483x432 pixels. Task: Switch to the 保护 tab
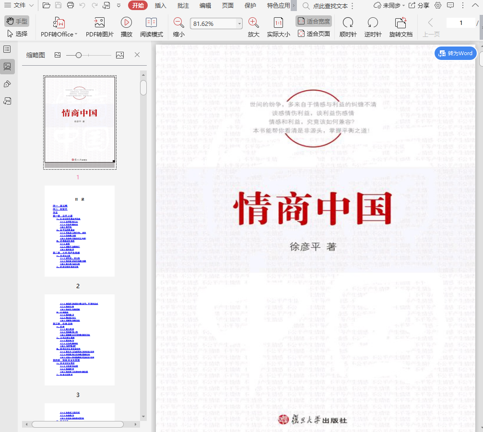point(250,6)
